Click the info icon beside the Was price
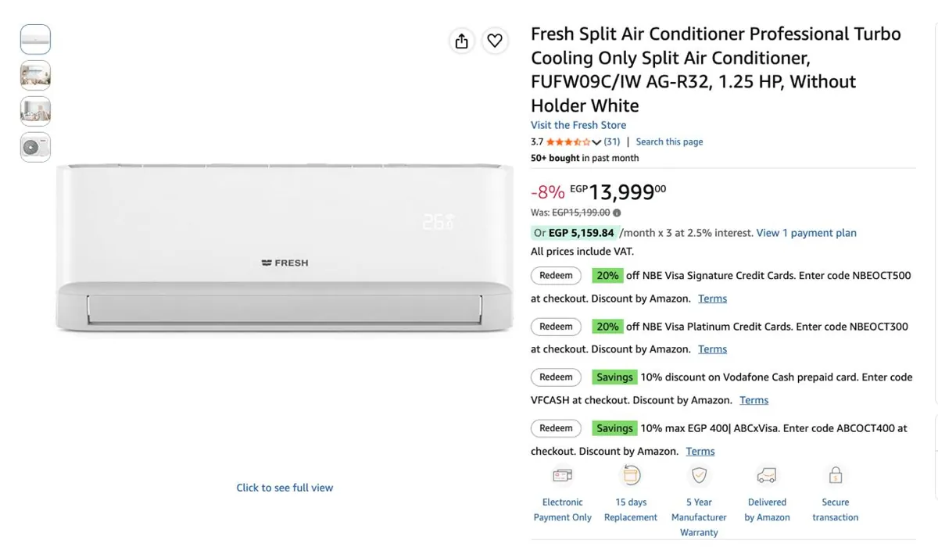 (x=617, y=213)
